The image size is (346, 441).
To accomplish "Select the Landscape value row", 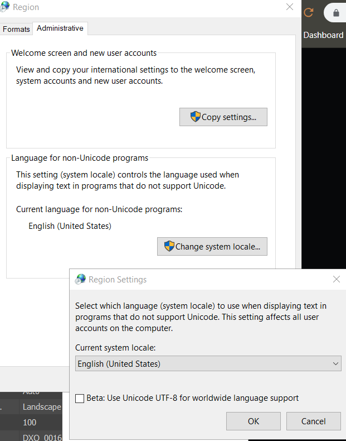I will click(41, 407).
